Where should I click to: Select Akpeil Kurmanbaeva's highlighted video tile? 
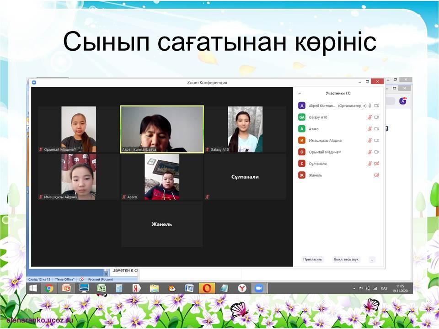(x=162, y=129)
